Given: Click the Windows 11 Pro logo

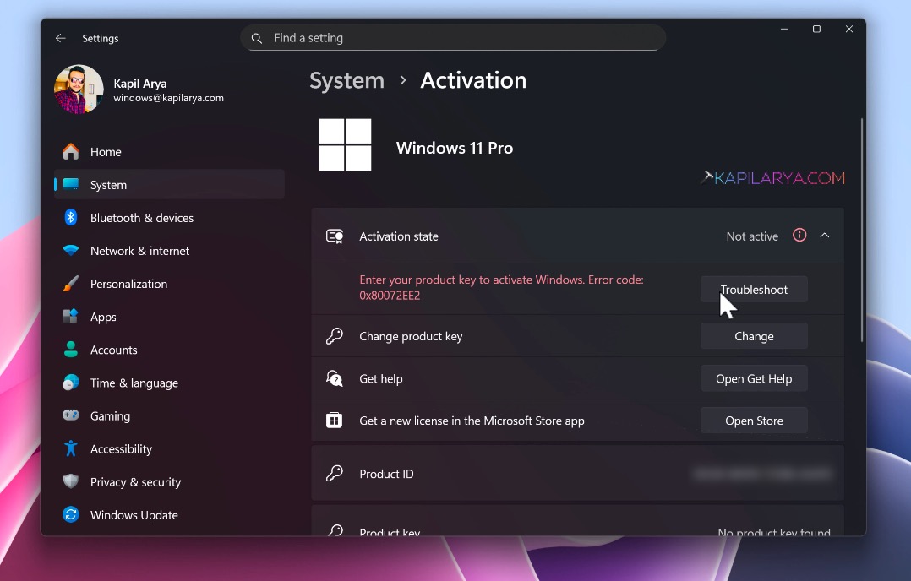Looking at the screenshot, I should 345,144.
